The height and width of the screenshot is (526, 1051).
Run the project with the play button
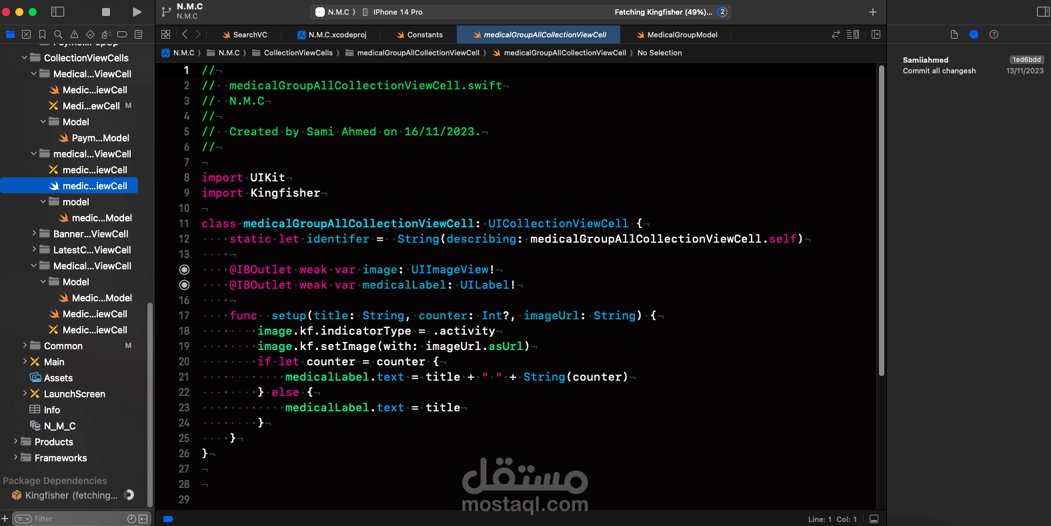click(137, 12)
